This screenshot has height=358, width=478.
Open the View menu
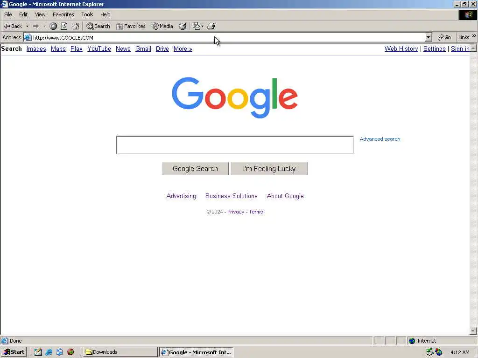[40, 14]
